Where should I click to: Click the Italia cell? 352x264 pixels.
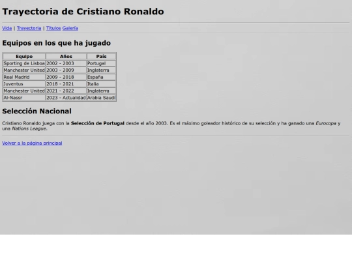[101, 84]
